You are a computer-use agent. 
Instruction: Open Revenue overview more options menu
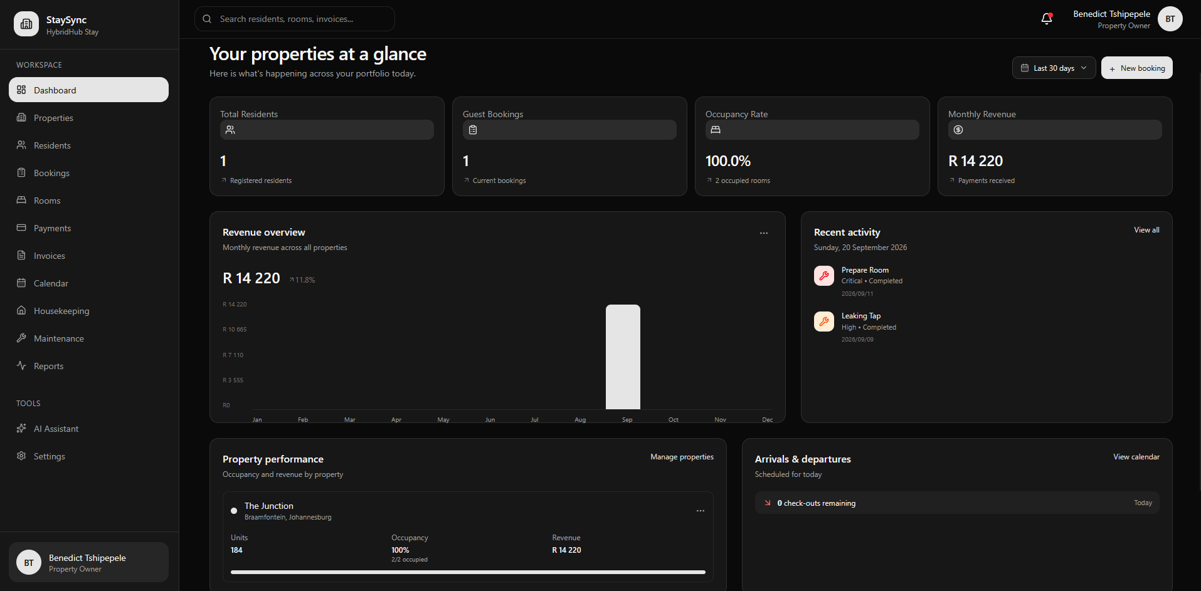pyautogui.click(x=764, y=233)
